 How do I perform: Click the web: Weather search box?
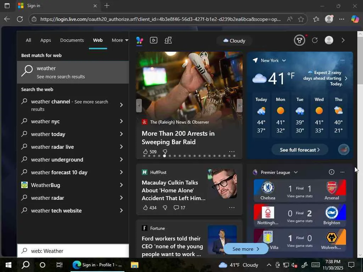[73, 251]
